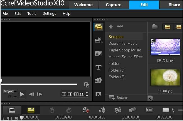183x121 pixels.
Task: Switch to Timeline View
Action: (31, 110)
